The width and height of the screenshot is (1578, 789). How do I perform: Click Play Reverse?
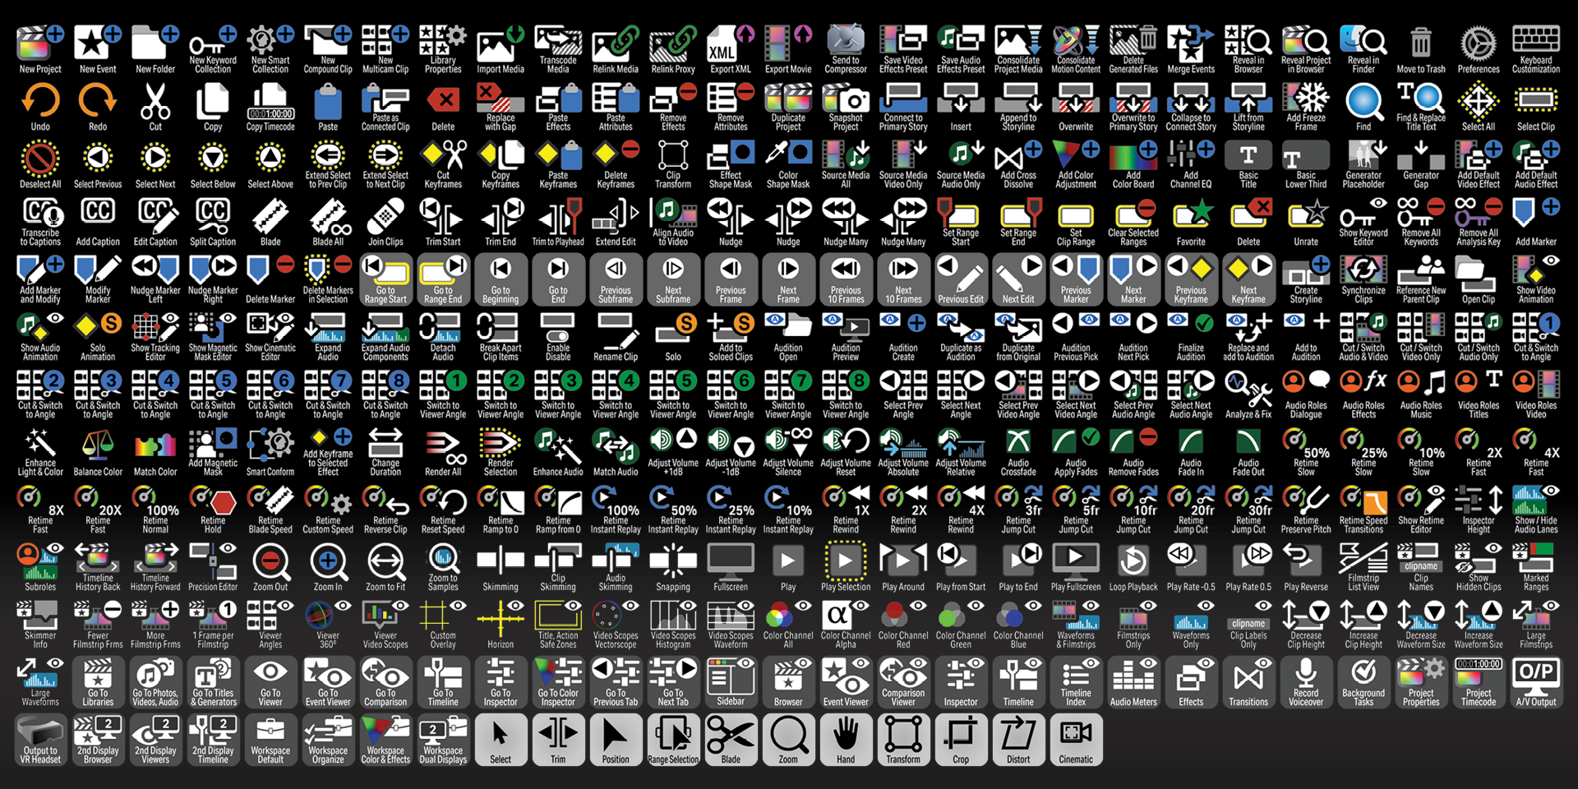(x=1306, y=567)
